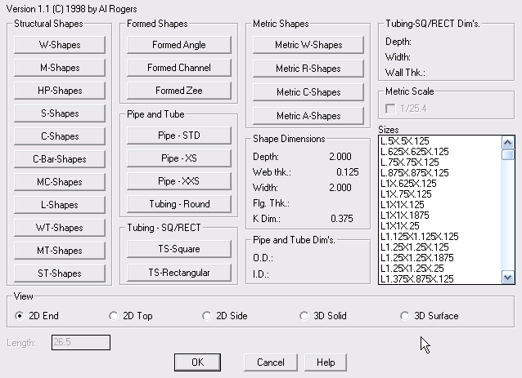Click Pipe - XS button
Image resolution: width=522 pixels, height=378 pixels.
click(178, 158)
